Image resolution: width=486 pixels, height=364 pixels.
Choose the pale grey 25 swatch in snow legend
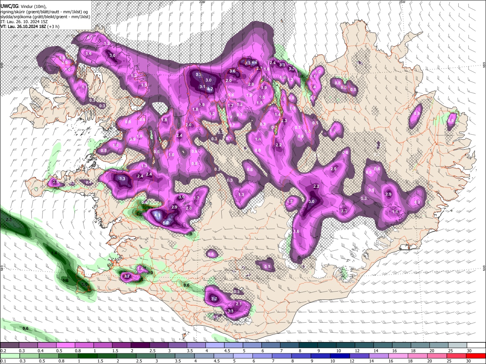pyautogui.click(x=458, y=345)
